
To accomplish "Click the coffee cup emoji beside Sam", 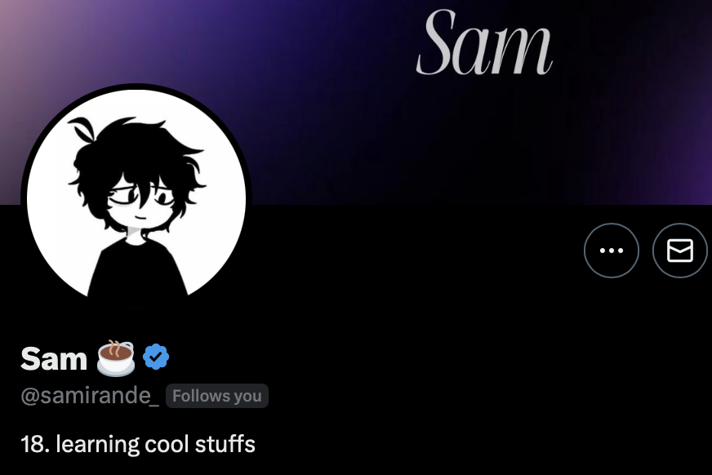I will 116,358.
